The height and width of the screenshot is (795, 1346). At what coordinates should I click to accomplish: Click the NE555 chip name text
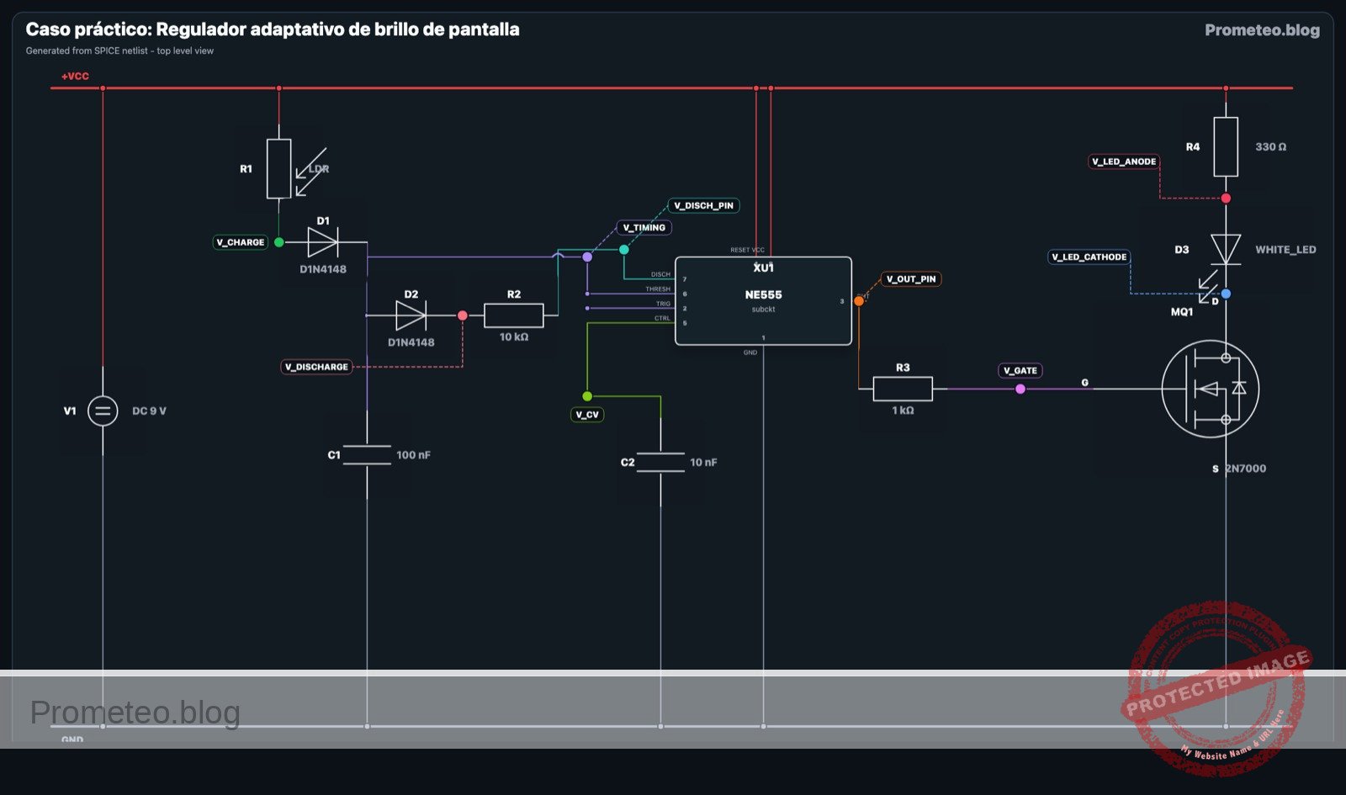point(763,295)
